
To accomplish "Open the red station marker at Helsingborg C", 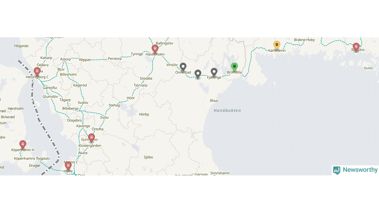I will point(37,71).
